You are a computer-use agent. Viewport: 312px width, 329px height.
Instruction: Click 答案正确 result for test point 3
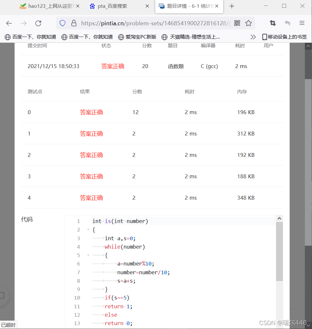pos(91,176)
